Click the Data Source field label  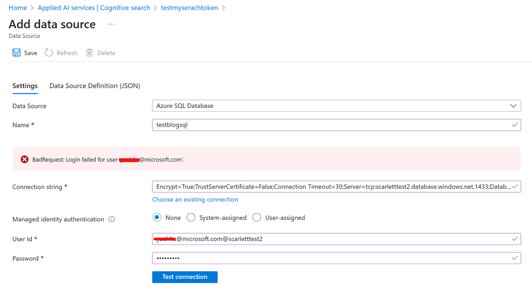pos(29,106)
